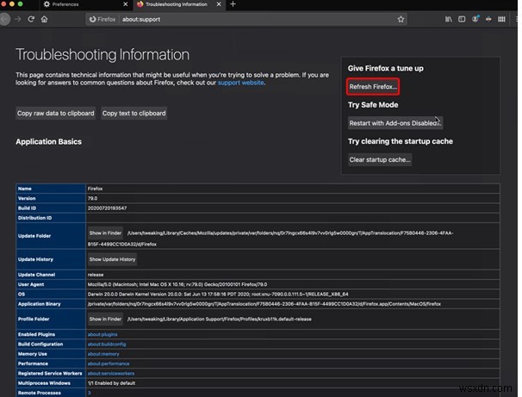
Task: Open a new tab with plus icon
Action: [x=233, y=4]
